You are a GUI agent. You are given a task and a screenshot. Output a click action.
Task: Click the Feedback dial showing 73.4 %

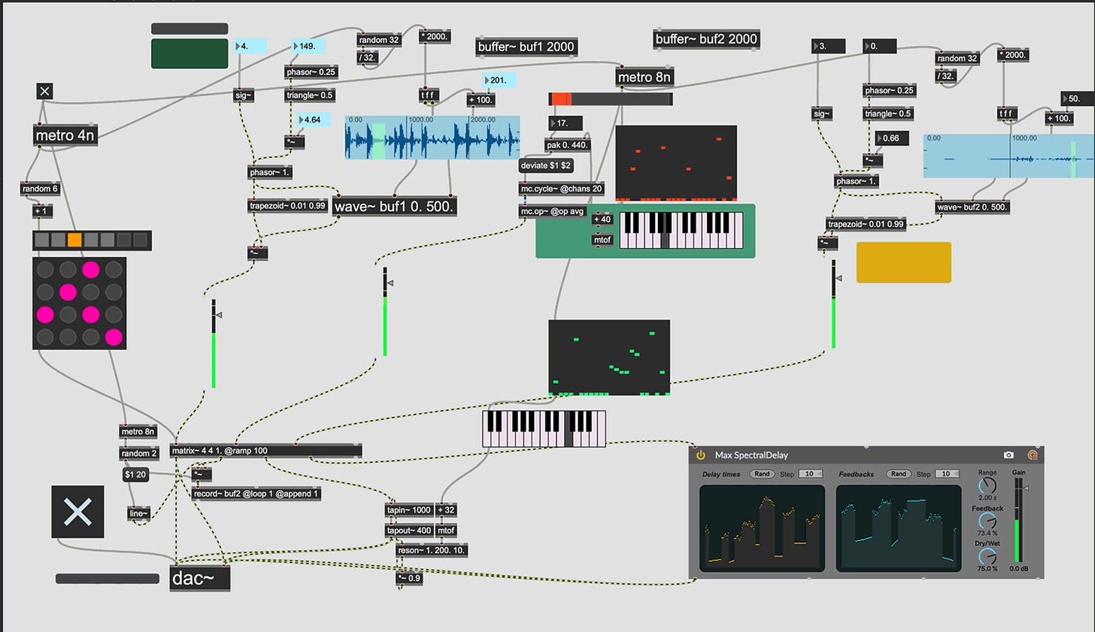[x=987, y=522]
